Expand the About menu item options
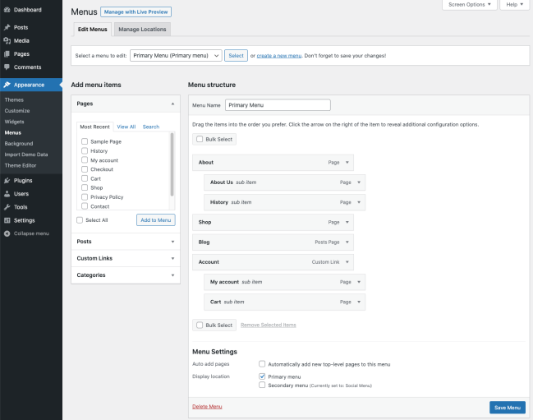Screen dimensions: 533x420 [347, 163]
